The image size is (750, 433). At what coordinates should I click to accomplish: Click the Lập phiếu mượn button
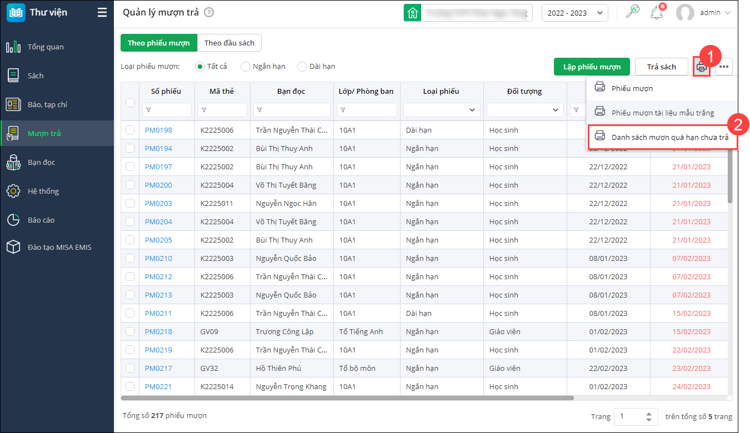point(591,67)
